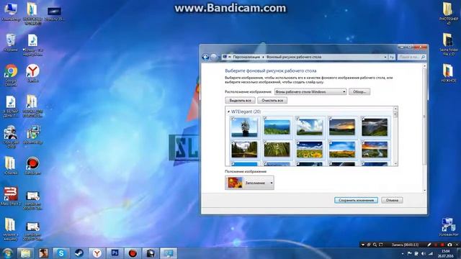Check the golden field blue sky checkbox
Screen dimensions: 461x259
(x=331, y=142)
